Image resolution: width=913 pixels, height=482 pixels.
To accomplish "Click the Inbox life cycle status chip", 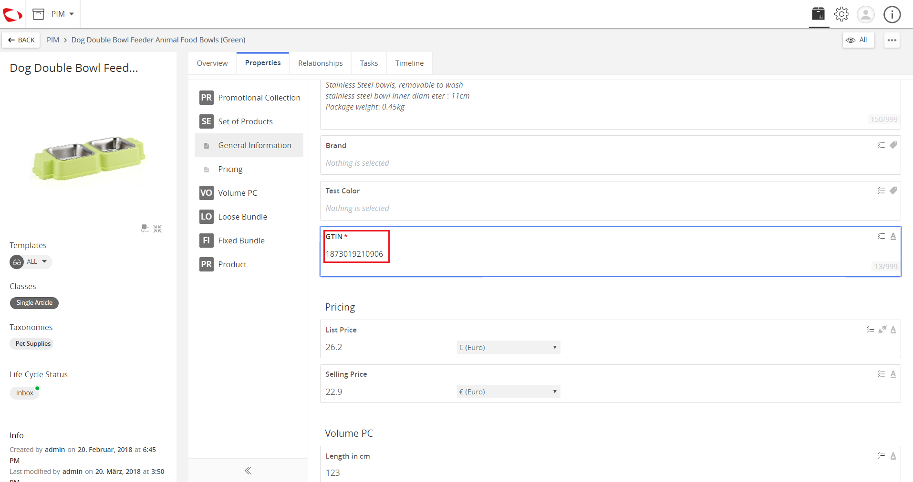I will coord(24,393).
